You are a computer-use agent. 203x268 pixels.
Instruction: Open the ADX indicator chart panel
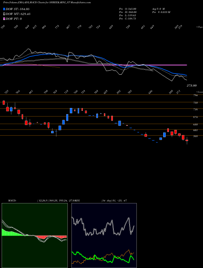pos(104,236)
